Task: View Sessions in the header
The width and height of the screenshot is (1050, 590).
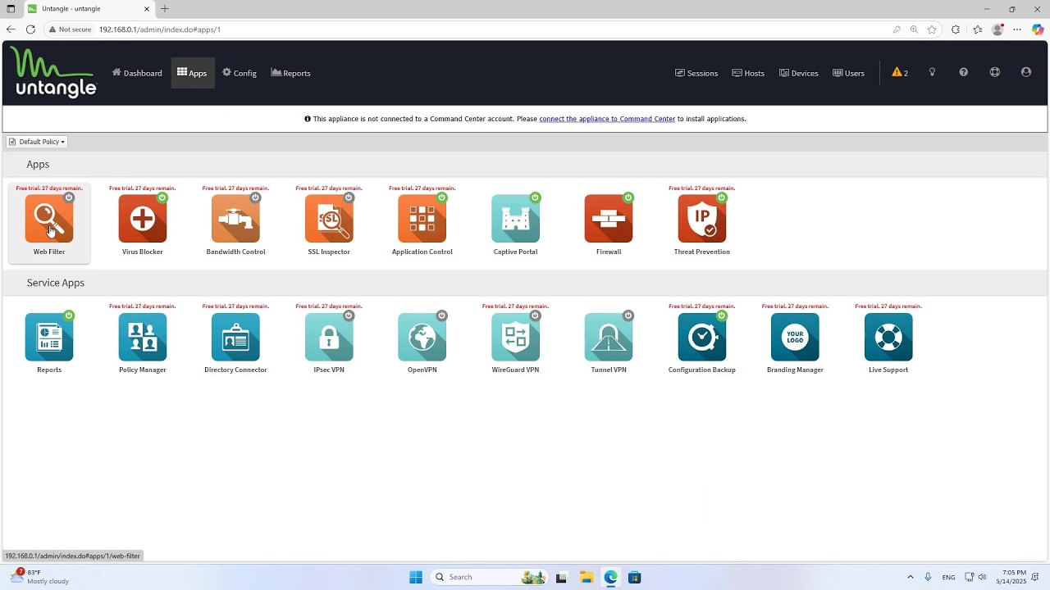Action: [696, 73]
